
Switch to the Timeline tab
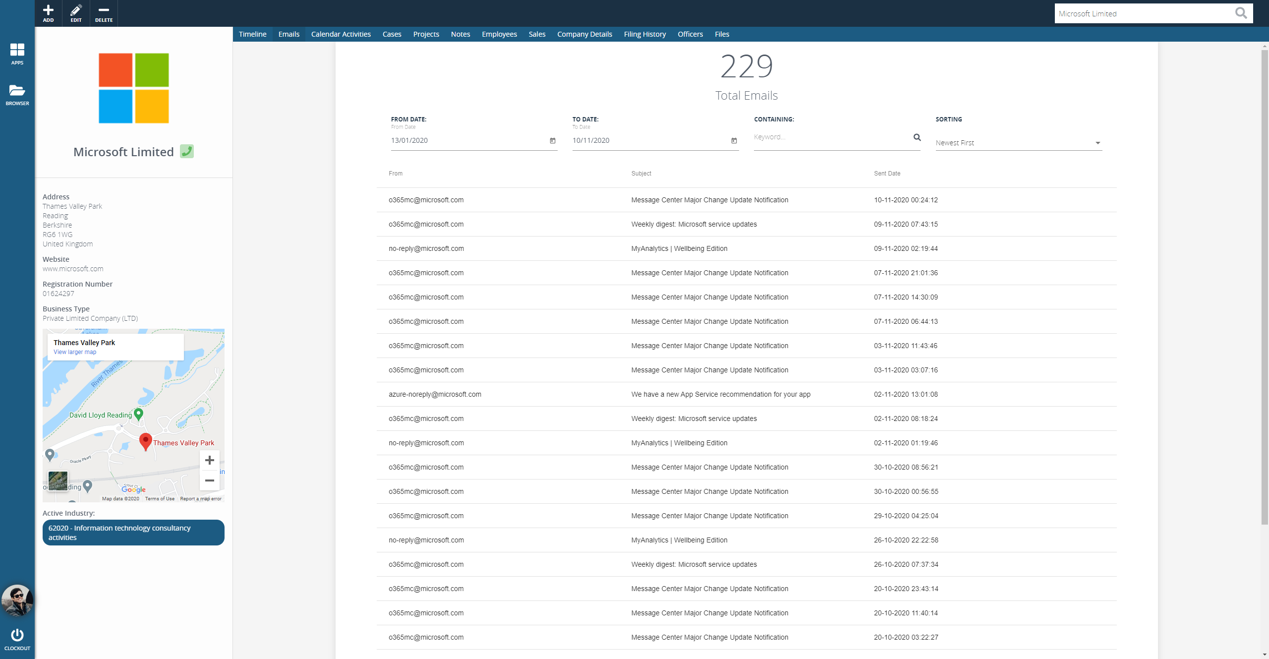[252, 34]
